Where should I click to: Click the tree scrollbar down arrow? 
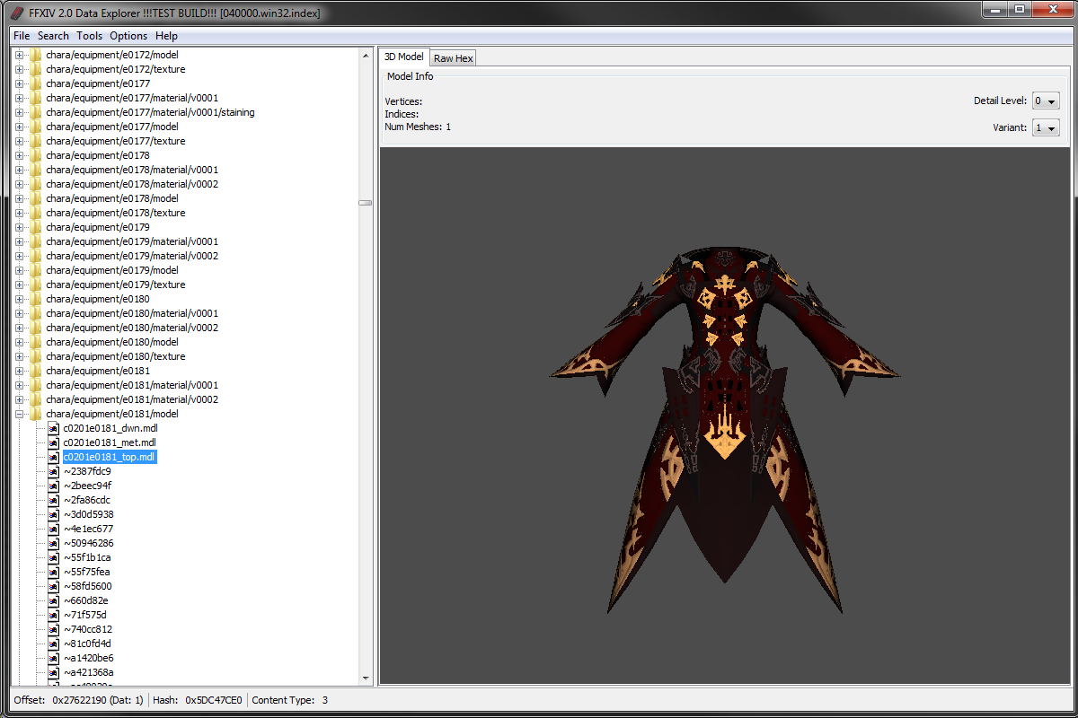pyautogui.click(x=366, y=678)
